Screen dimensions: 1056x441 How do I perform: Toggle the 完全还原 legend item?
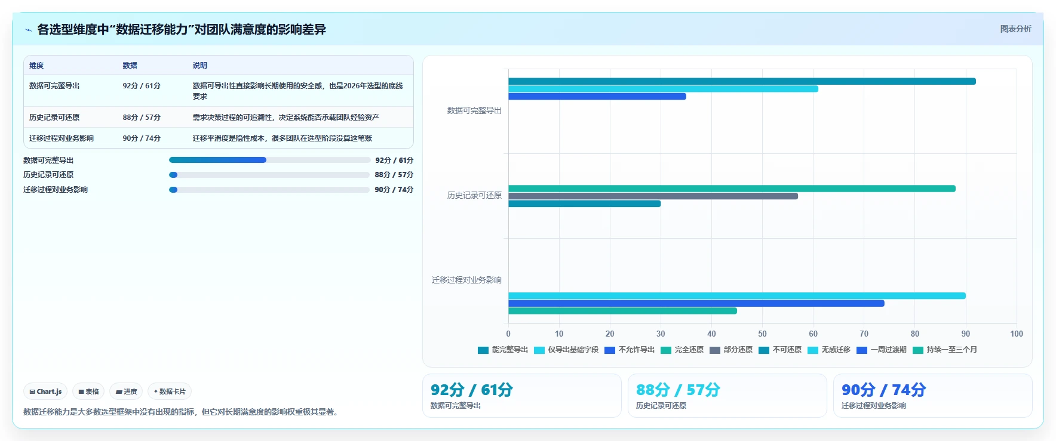(x=682, y=350)
